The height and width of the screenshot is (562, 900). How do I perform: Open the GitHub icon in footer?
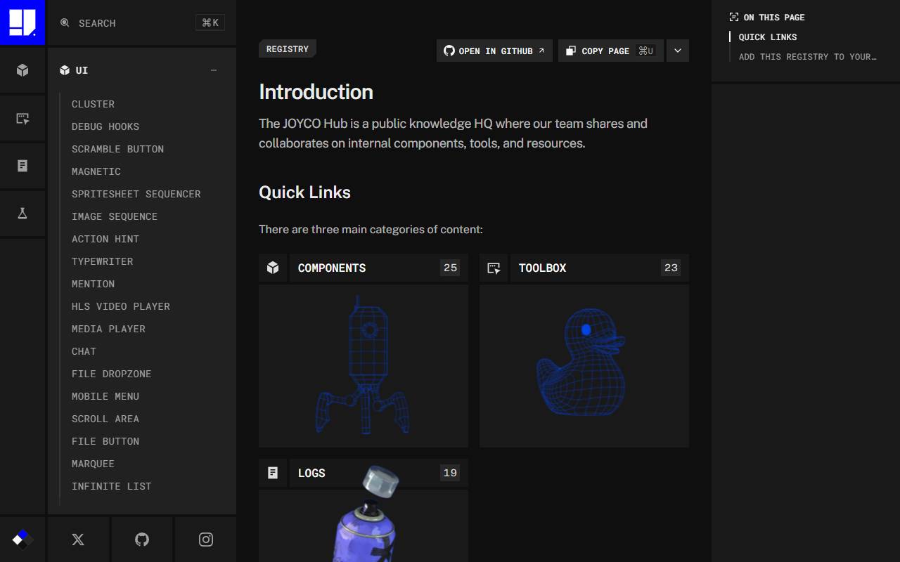(x=142, y=540)
